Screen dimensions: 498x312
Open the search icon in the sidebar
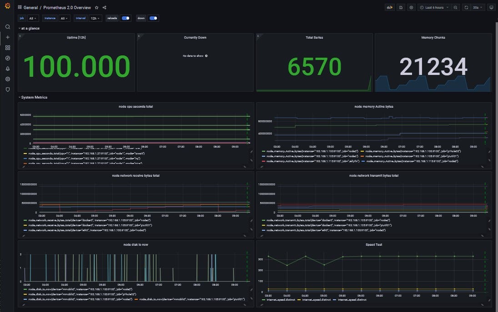[8, 27]
